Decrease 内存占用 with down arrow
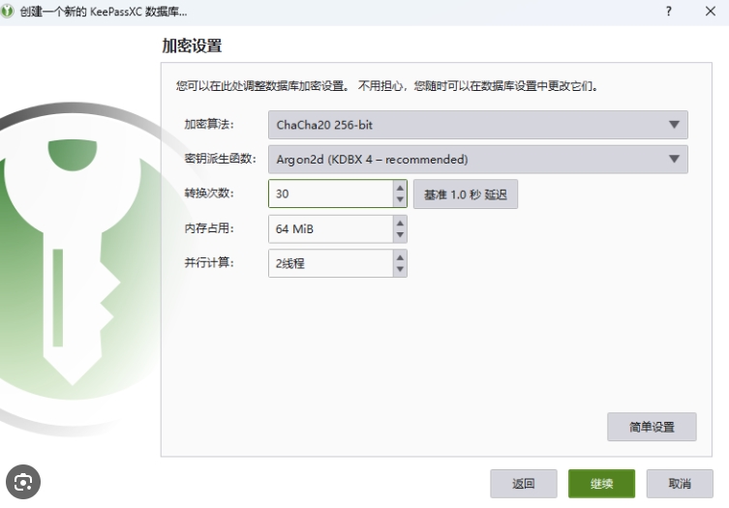 pos(400,235)
